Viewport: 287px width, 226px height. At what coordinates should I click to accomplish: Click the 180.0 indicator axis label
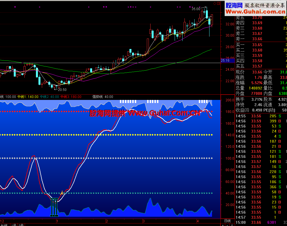[x=230, y=111]
